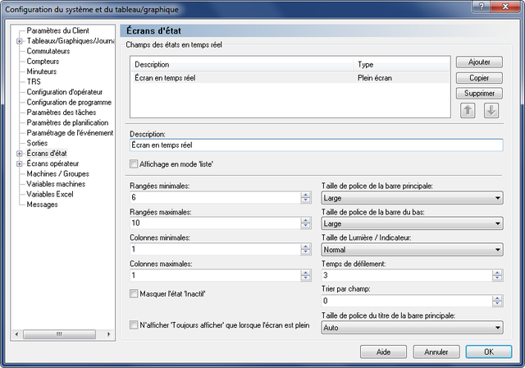
Task: Click into the Description text field
Action: click(x=316, y=145)
